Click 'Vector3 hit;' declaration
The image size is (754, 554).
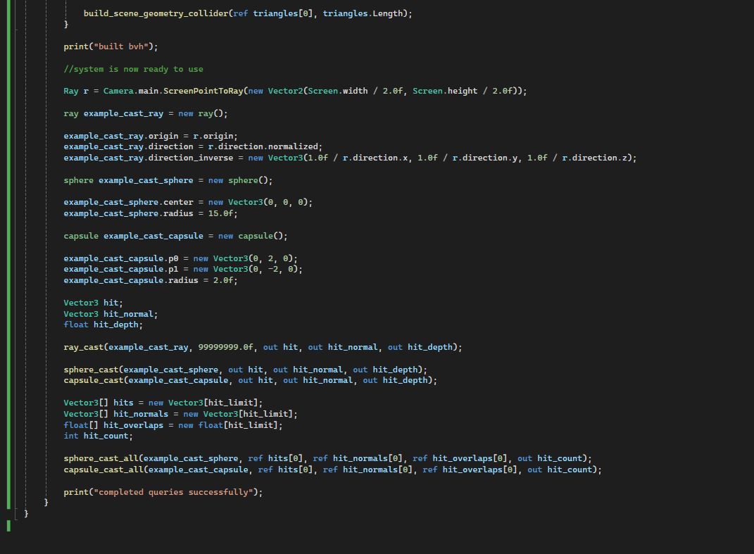pos(93,303)
